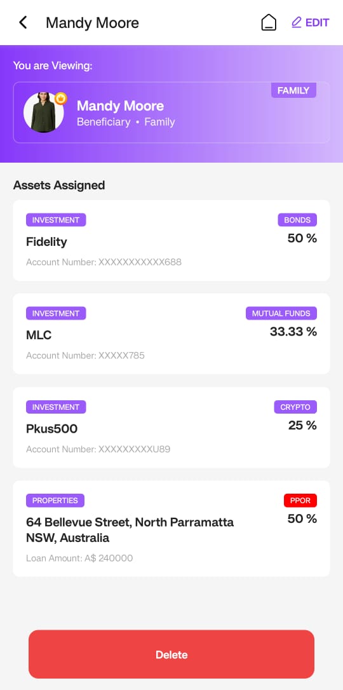Click the INVESTMENT label on Fidelity card
Image resolution: width=343 pixels, height=690 pixels.
[56, 220]
